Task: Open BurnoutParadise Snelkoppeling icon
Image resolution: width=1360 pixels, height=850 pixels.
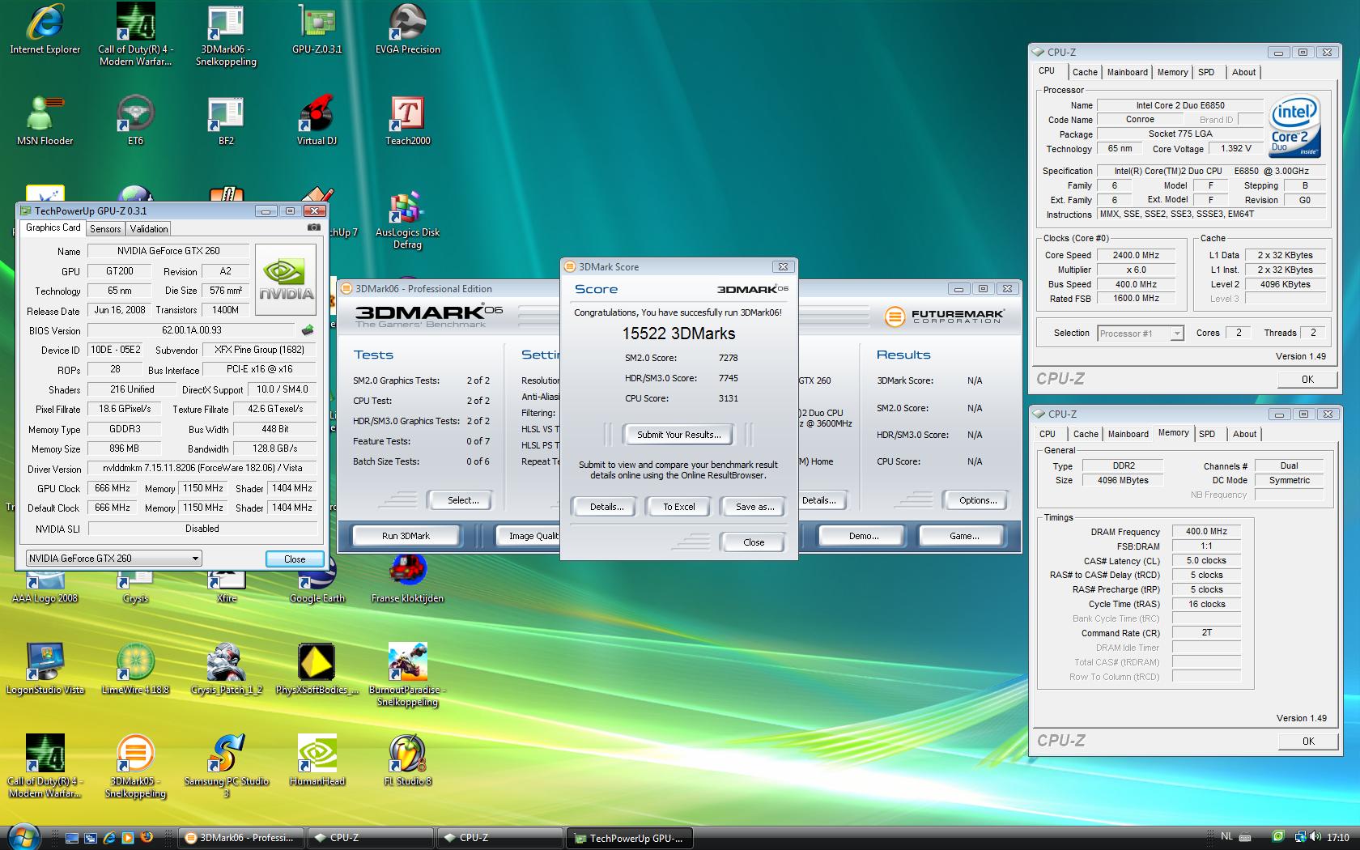Action: [407, 675]
